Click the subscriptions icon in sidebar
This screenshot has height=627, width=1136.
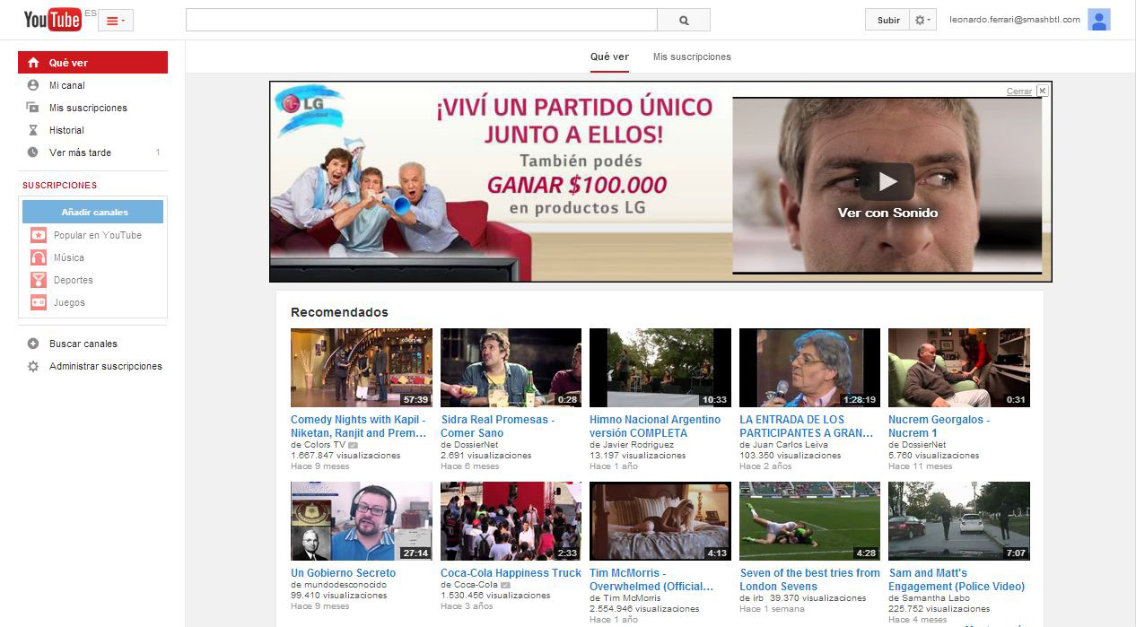click(x=33, y=108)
